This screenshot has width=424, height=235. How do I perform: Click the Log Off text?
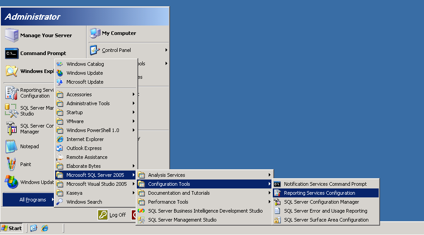point(118,215)
